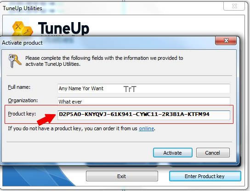Click the Product key label
This screenshot has height=191, width=250.
click(x=22, y=114)
